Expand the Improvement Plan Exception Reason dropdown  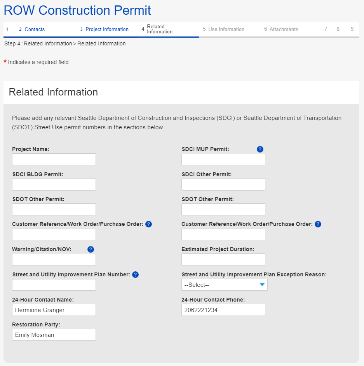pos(224,285)
